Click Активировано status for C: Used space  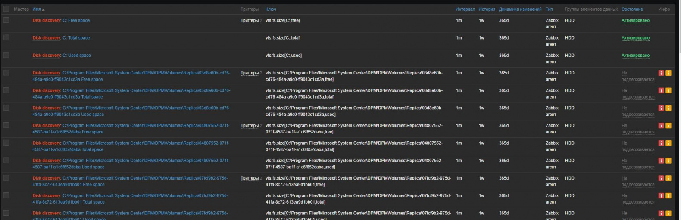635,55
